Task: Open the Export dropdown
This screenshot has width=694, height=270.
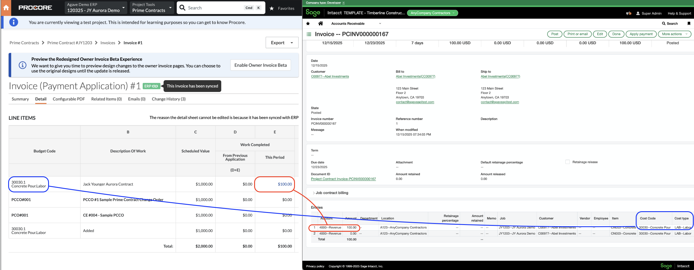Action: 291,42
